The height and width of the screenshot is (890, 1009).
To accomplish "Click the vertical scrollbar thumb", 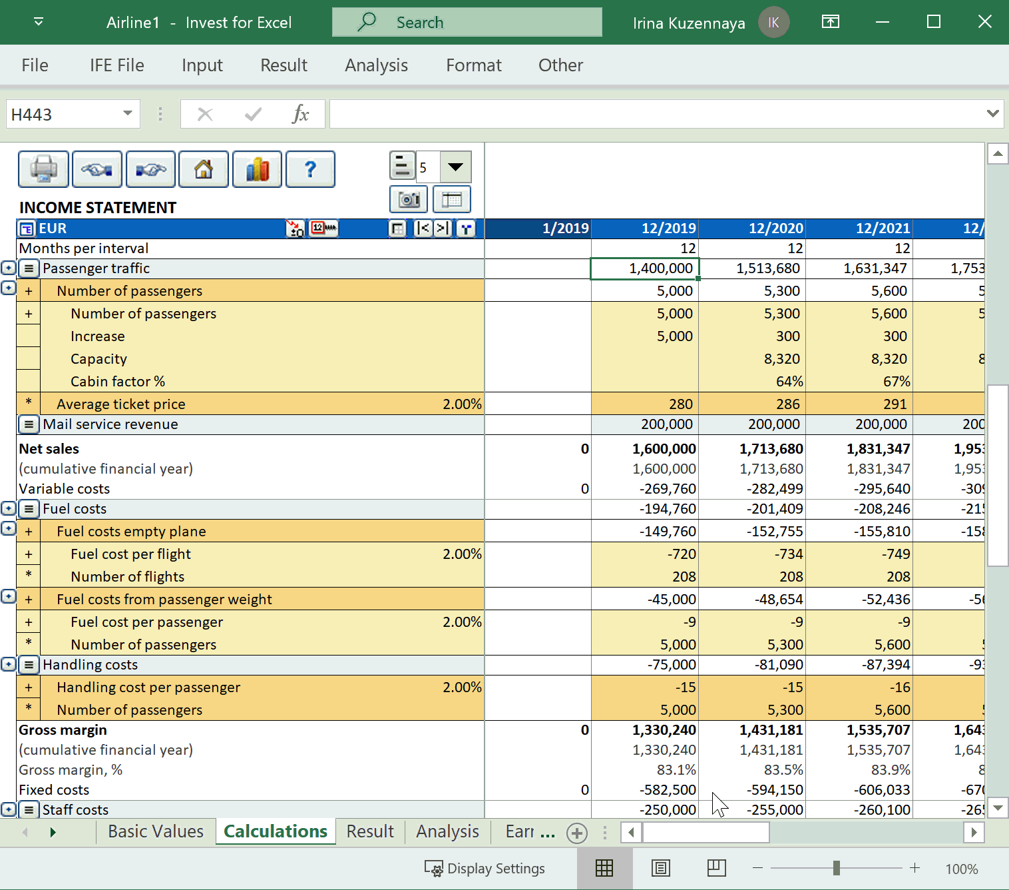I will coord(998,475).
